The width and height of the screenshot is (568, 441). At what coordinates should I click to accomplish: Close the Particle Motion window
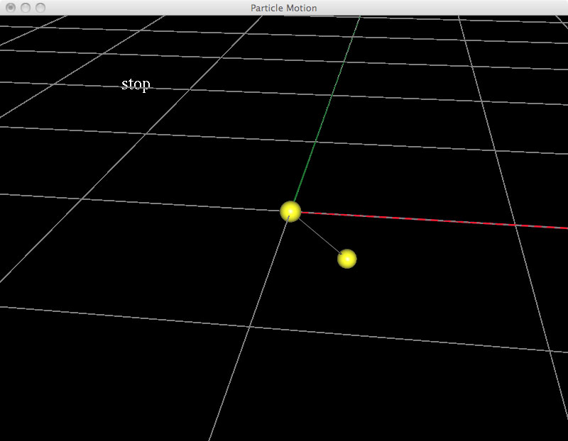coord(11,8)
